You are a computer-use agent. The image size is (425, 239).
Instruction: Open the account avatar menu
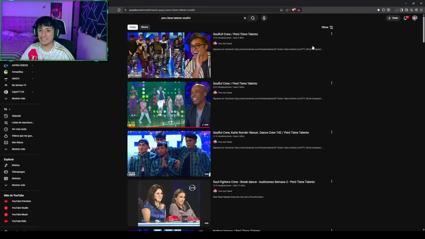point(415,18)
